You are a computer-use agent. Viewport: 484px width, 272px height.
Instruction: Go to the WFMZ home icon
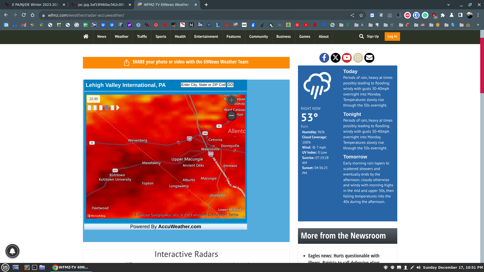point(86,37)
